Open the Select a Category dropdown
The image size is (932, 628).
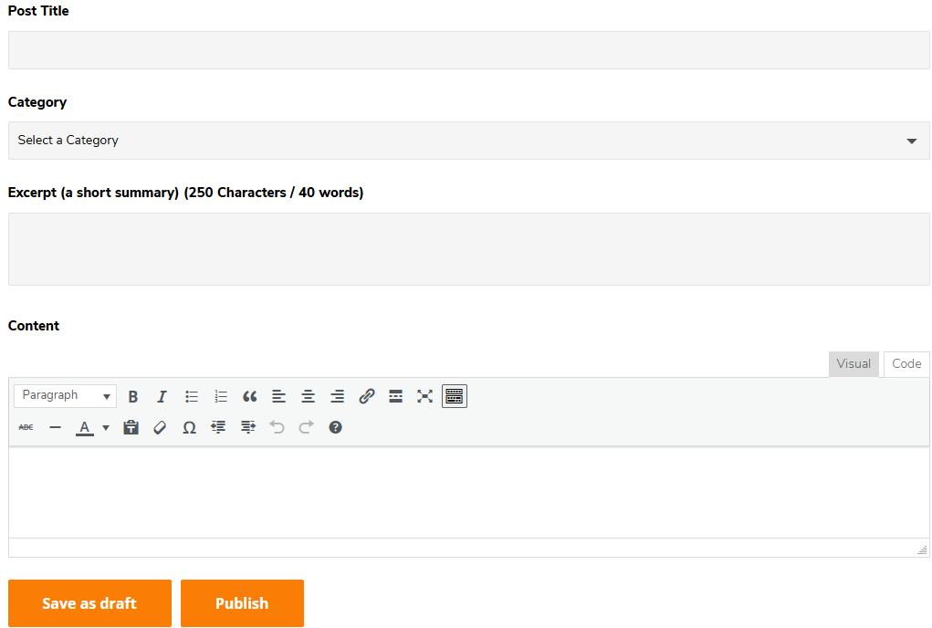[x=468, y=141]
